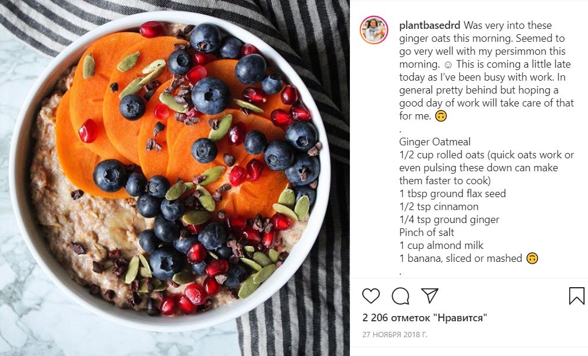
Task: Click the "1/4 tsp ground ginger" line
Action: (449, 219)
